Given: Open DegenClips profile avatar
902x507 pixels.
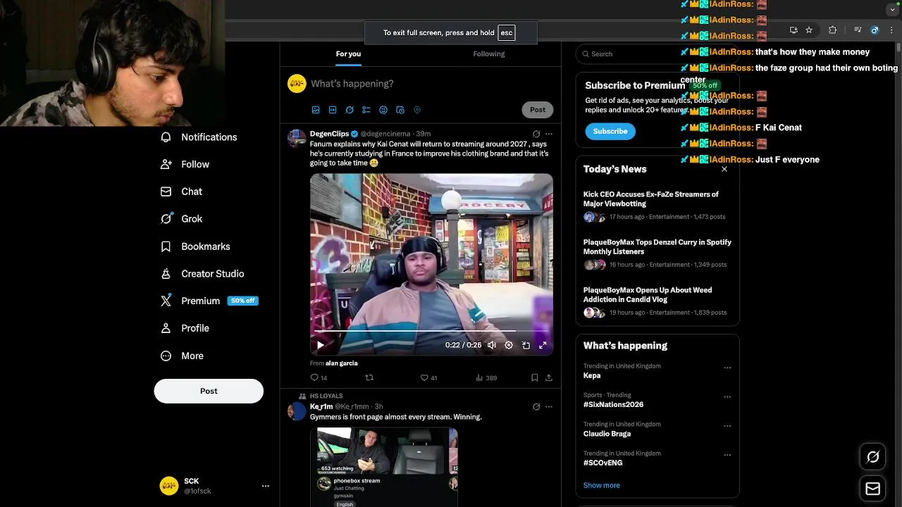Looking at the screenshot, I should 297,138.
